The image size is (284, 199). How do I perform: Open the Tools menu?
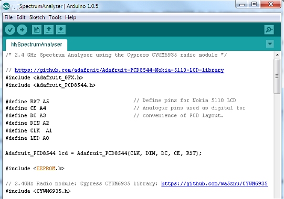tap(55, 17)
